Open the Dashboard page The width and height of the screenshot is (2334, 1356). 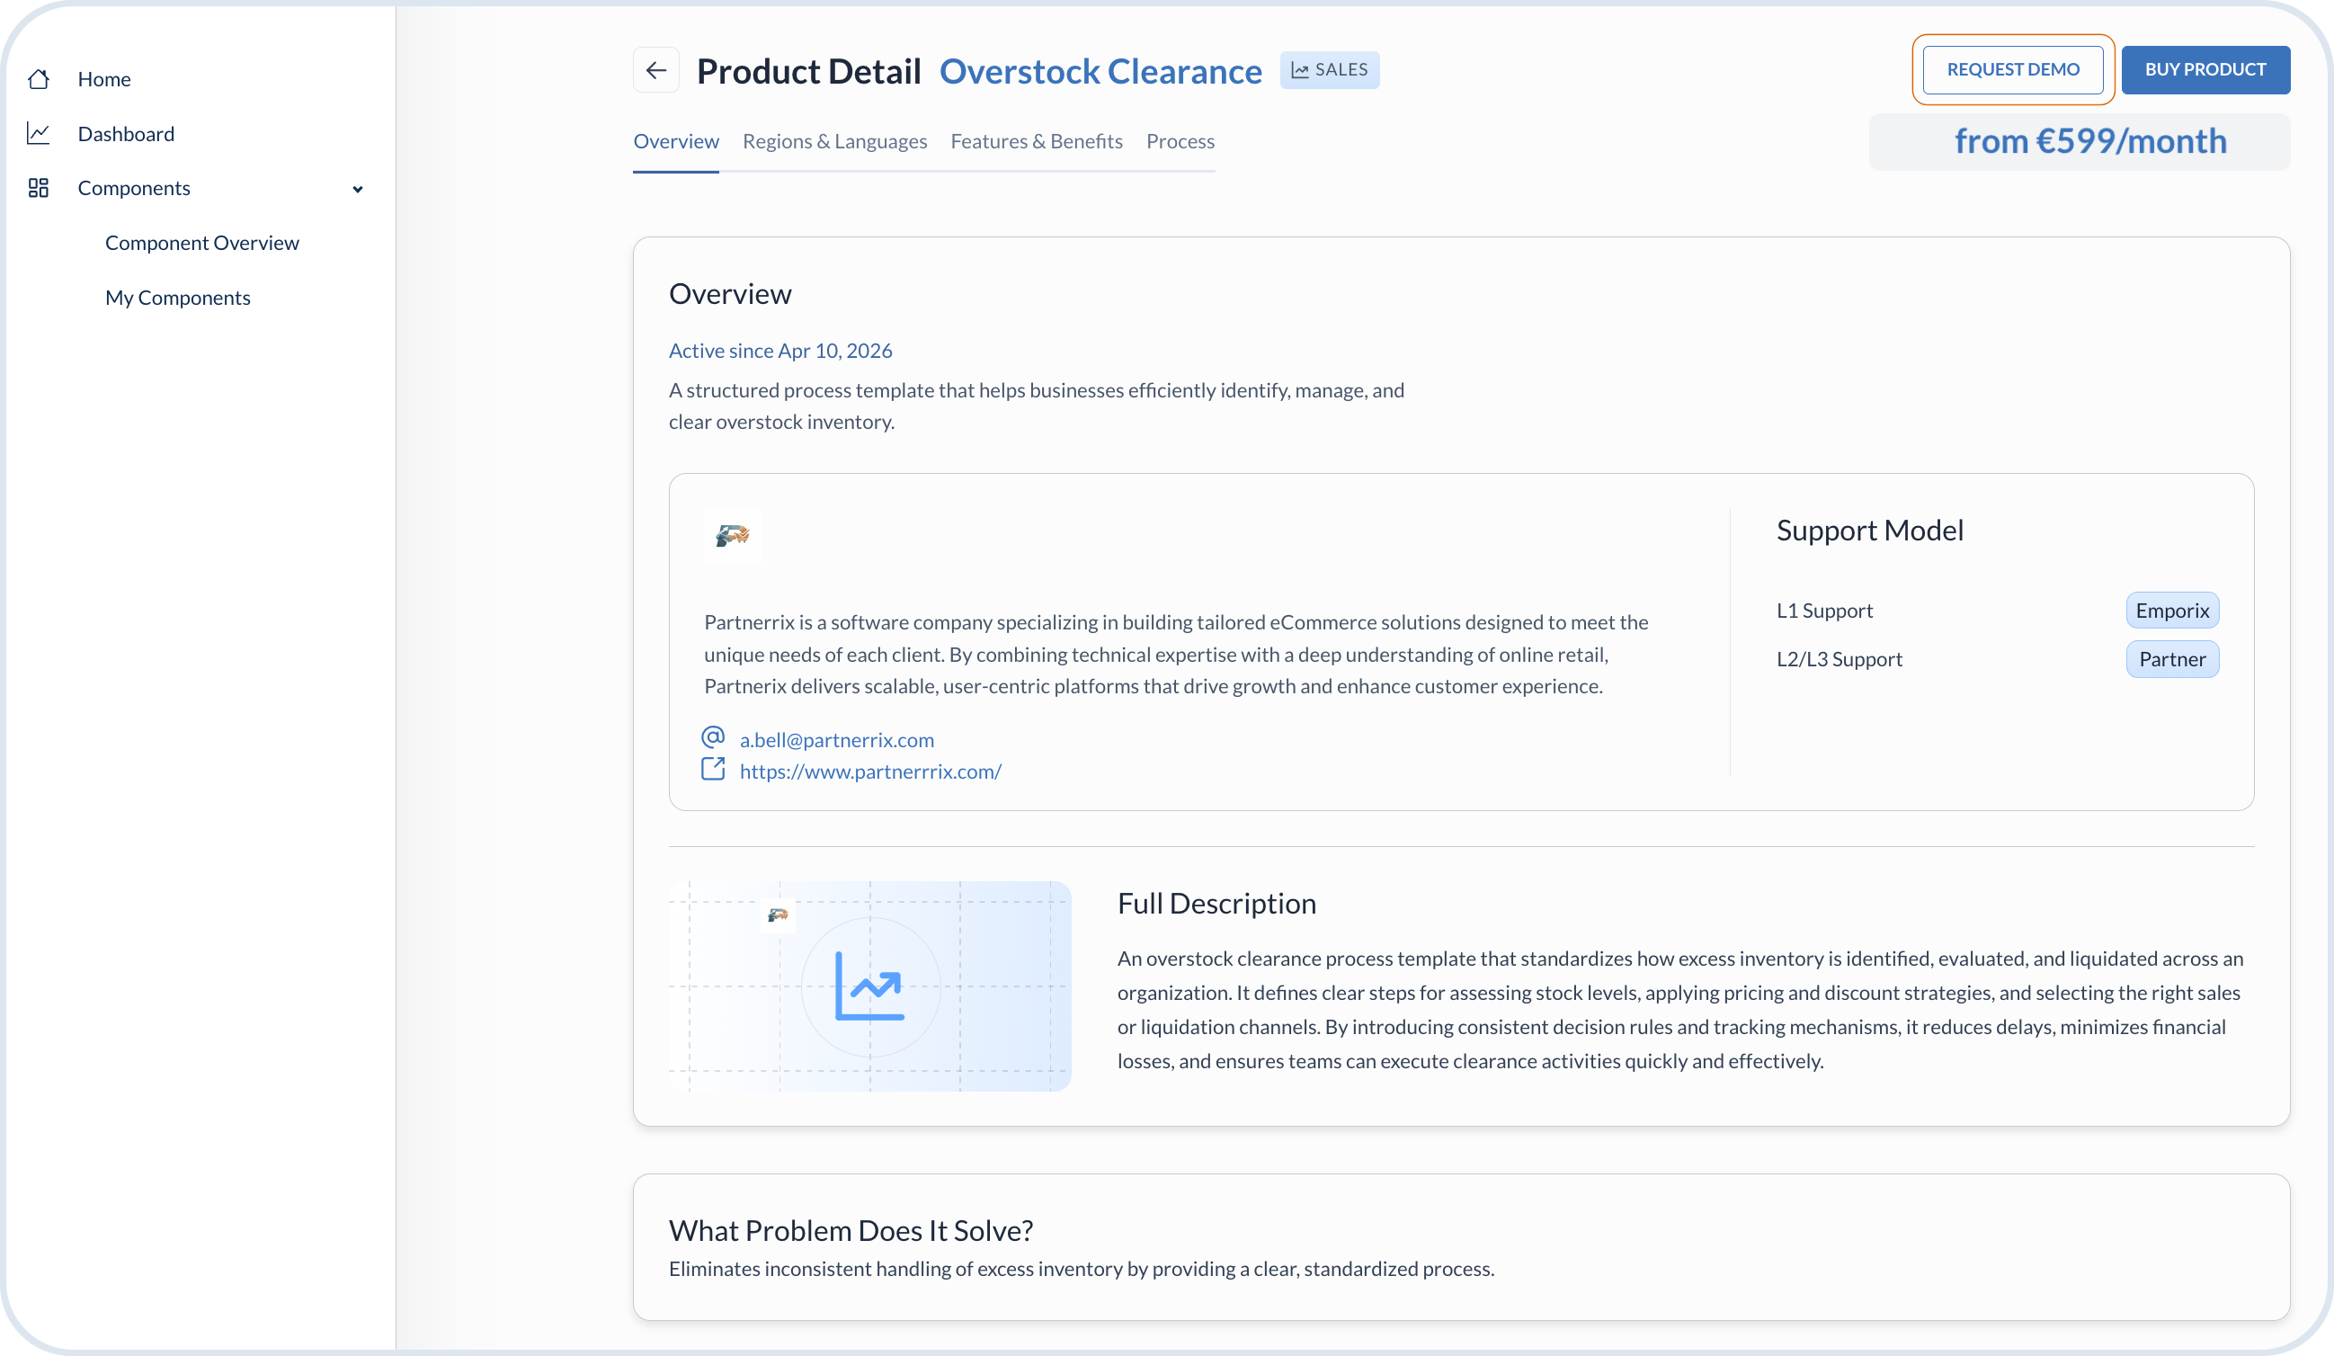[126, 133]
